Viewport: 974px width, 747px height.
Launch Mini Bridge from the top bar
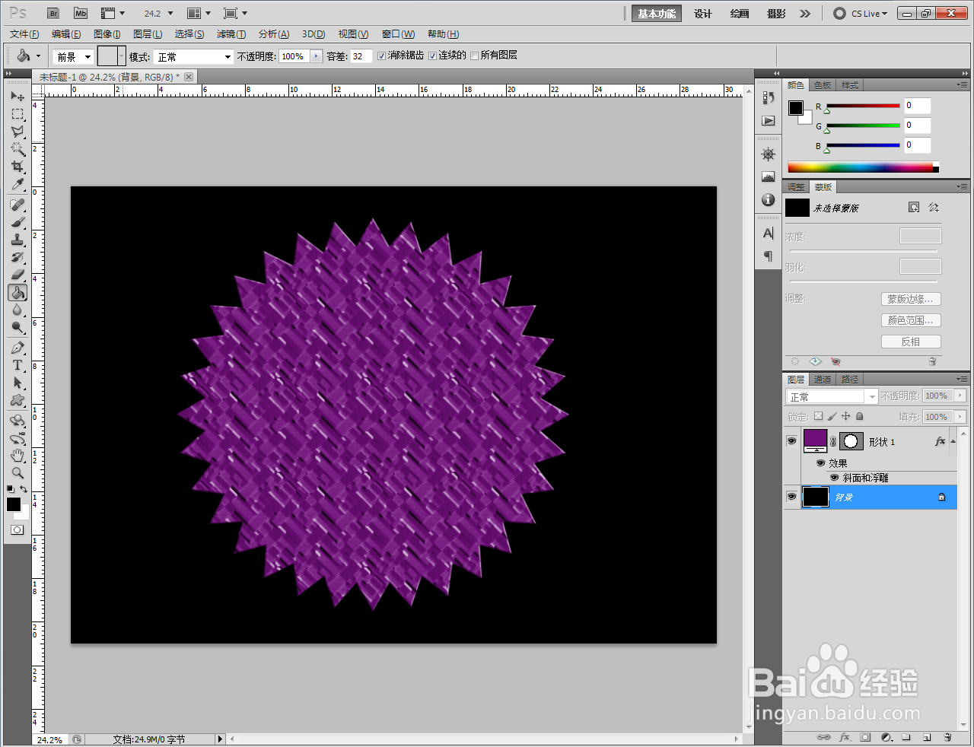pyautogui.click(x=81, y=13)
